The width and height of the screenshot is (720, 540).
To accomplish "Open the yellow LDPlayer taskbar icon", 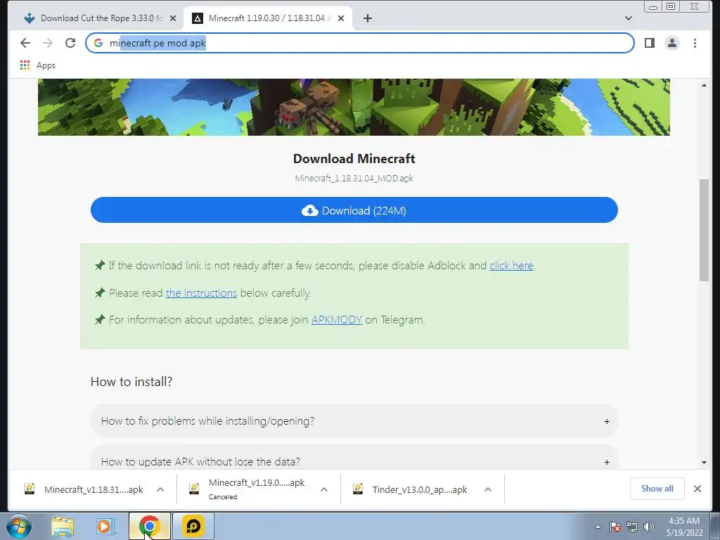I will (x=193, y=526).
